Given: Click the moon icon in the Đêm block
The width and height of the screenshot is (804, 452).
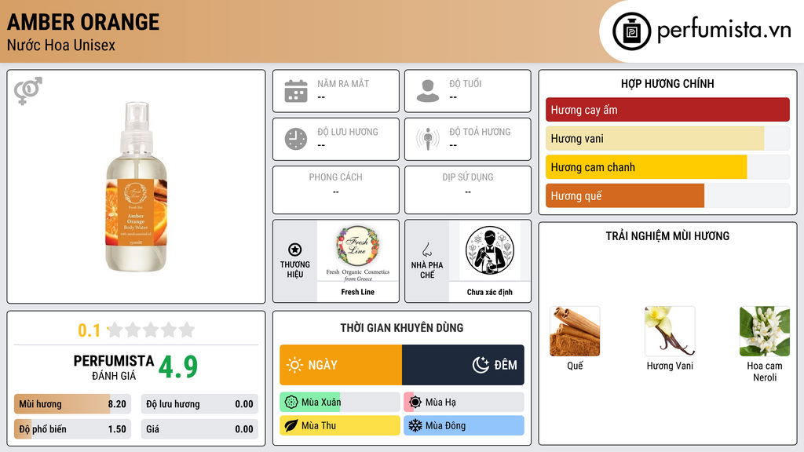Looking at the screenshot, I should pyautogui.click(x=481, y=365).
